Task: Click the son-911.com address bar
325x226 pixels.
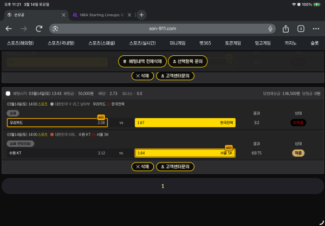Action: click(x=162, y=29)
